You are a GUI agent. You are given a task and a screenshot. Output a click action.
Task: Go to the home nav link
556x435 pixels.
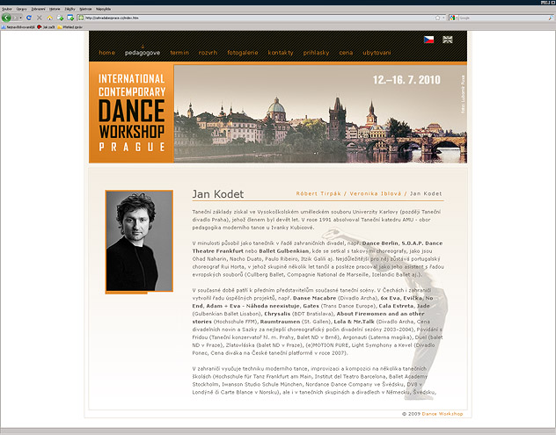tap(106, 53)
